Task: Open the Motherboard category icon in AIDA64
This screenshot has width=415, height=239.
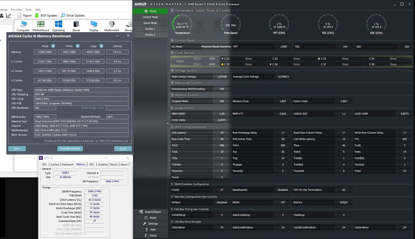Action: coord(41,24)
